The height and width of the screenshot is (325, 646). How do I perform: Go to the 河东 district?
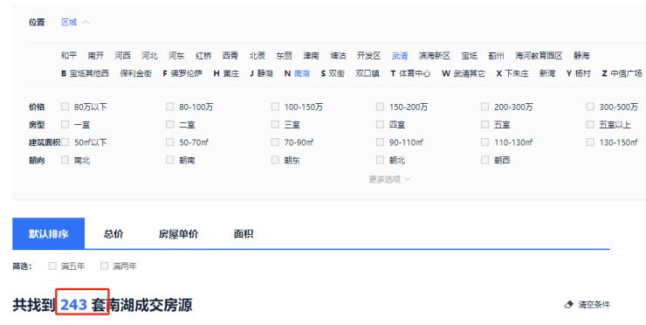(x=176, y=56)
